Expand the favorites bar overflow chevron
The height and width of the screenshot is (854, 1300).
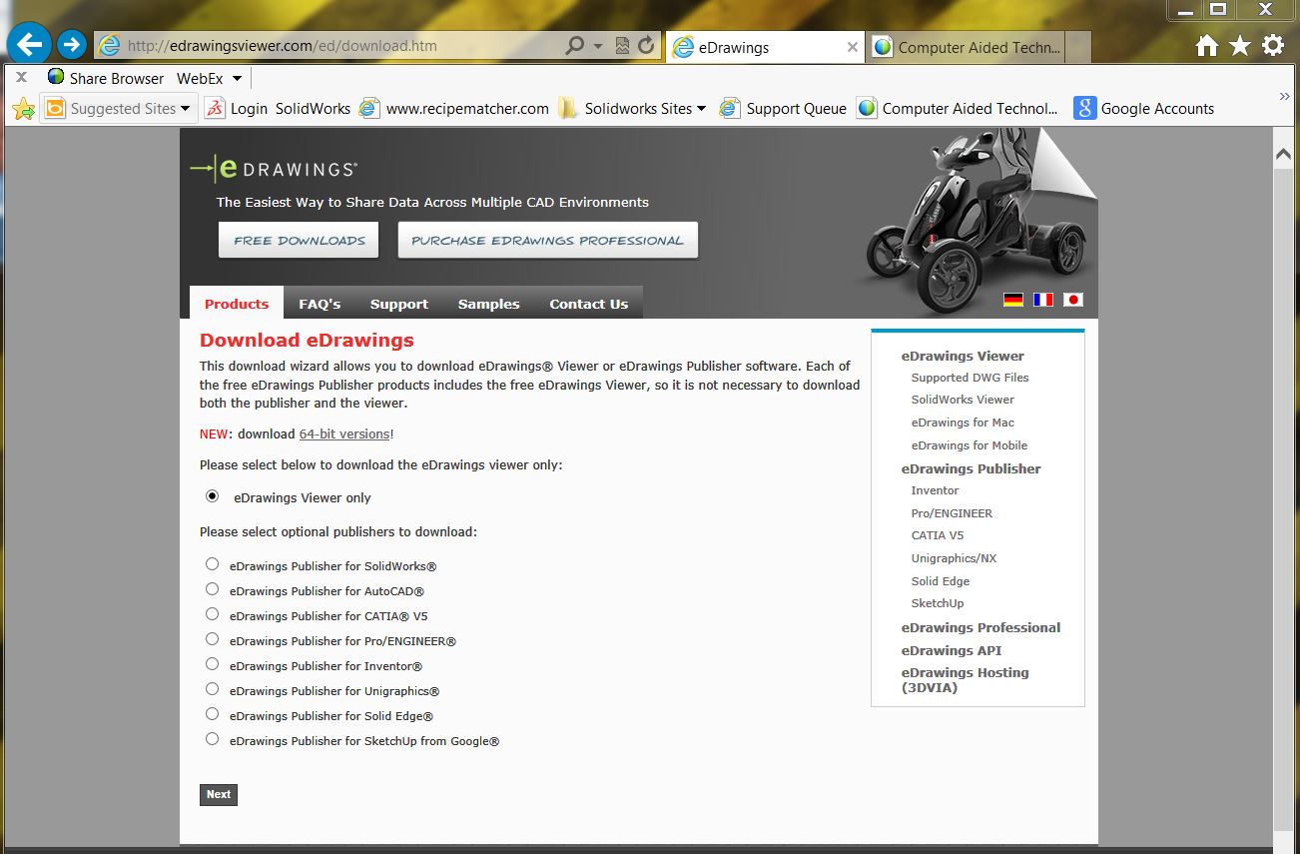tap(1284, 96)
